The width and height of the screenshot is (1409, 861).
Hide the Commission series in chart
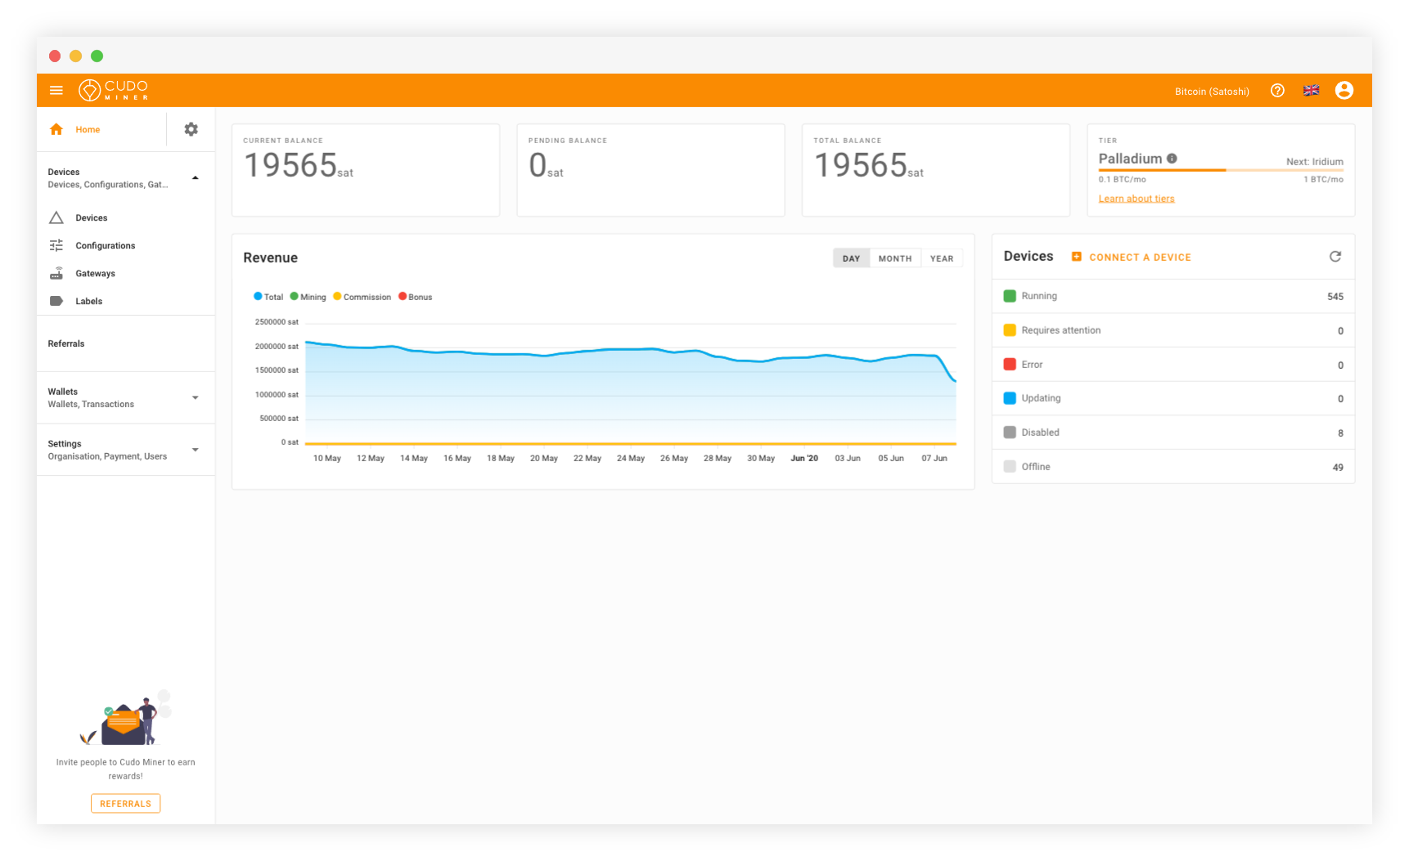pos(362,296)
